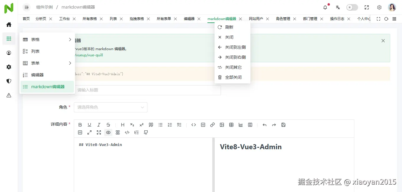Select 编辑器 in flyout menu
Viewport: 402px width, 192px height.
click(47, 75)
